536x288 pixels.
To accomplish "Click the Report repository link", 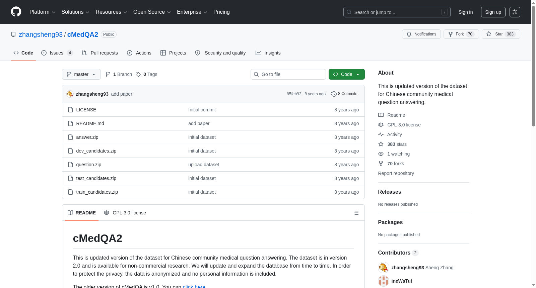I will coord(396,173).
